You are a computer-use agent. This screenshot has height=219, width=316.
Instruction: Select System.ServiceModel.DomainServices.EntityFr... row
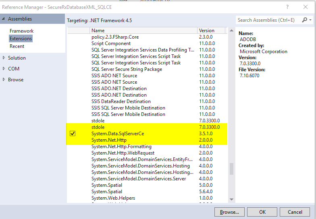click(147, 159)
